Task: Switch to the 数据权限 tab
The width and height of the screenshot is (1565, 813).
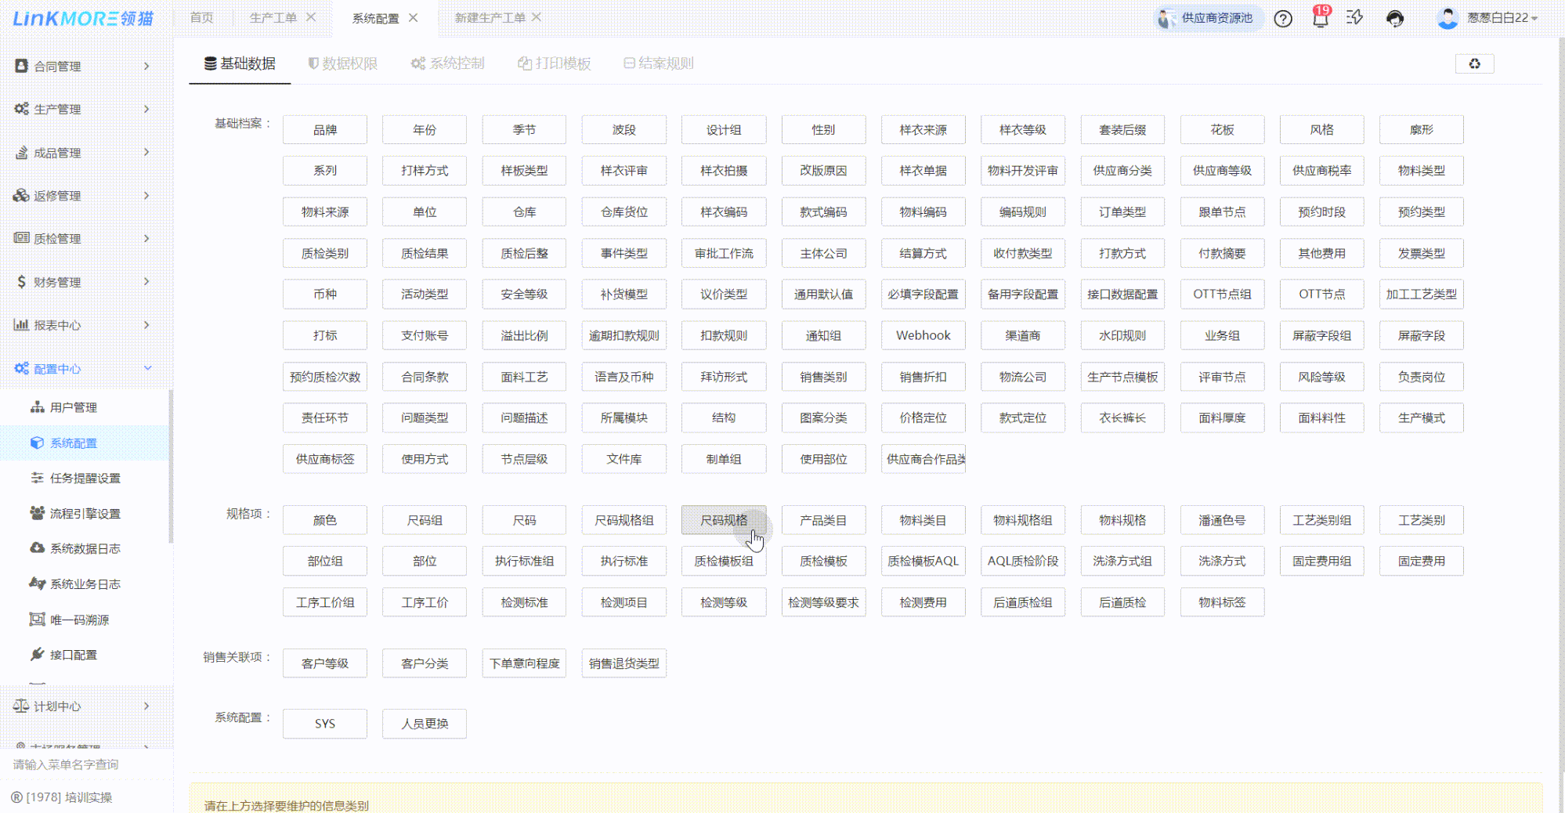Action: click(343, 63)
